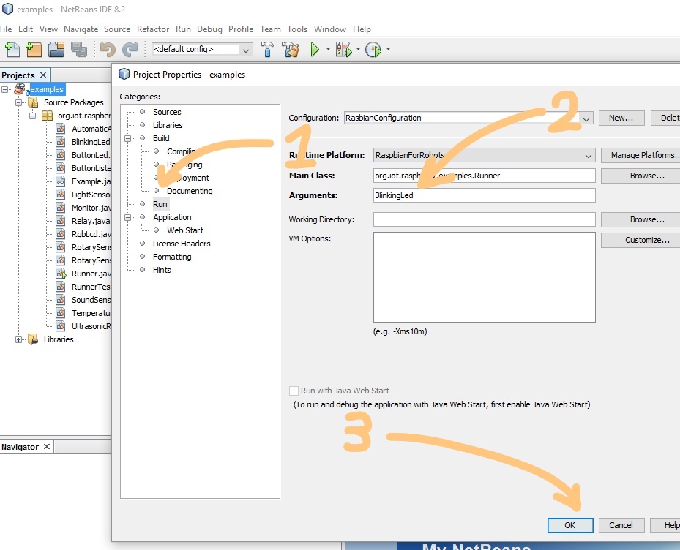Viewport: 680px width, 550px height.
Task: Click the Debug Project toolbar icon
Action: (x=343, y=50)
